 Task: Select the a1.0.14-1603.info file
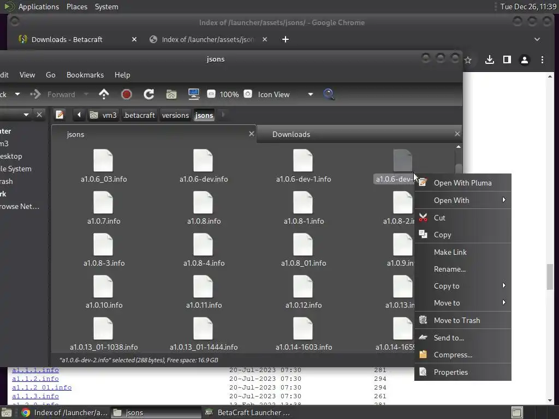click(x=304, y=334)
